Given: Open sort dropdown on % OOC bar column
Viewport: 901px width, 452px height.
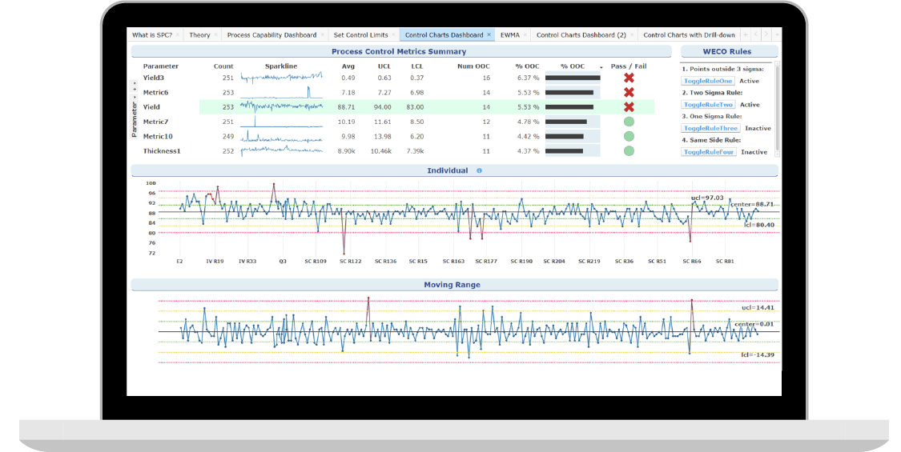Looking at the screenshot, I should [x=601, y=67].
